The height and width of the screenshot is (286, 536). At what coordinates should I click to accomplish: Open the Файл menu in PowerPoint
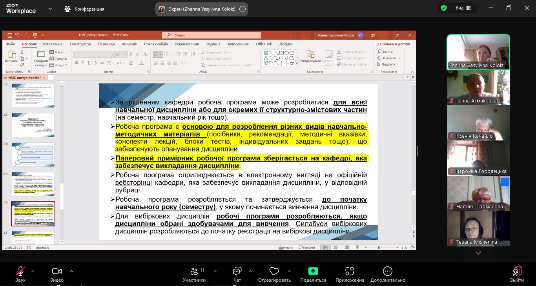pyautogui.click(x=11, y=44)
